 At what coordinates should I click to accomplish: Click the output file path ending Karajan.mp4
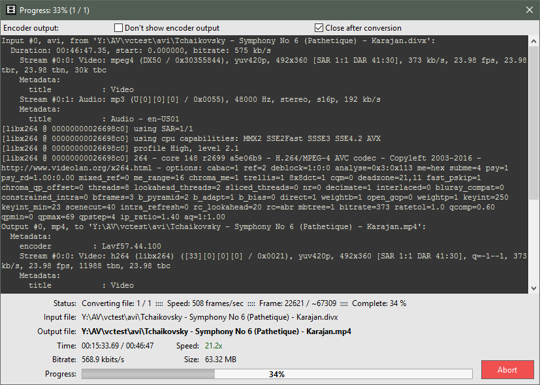coord(216,331)
